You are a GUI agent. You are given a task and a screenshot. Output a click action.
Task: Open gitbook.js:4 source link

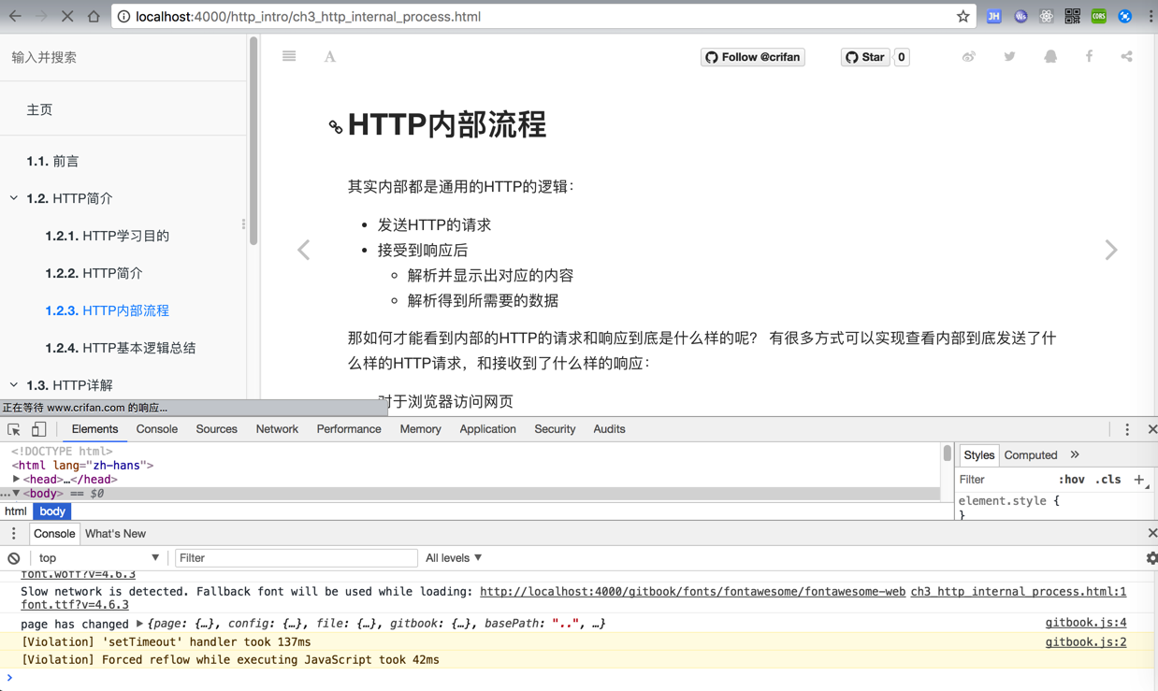(x=1086, y=623)
